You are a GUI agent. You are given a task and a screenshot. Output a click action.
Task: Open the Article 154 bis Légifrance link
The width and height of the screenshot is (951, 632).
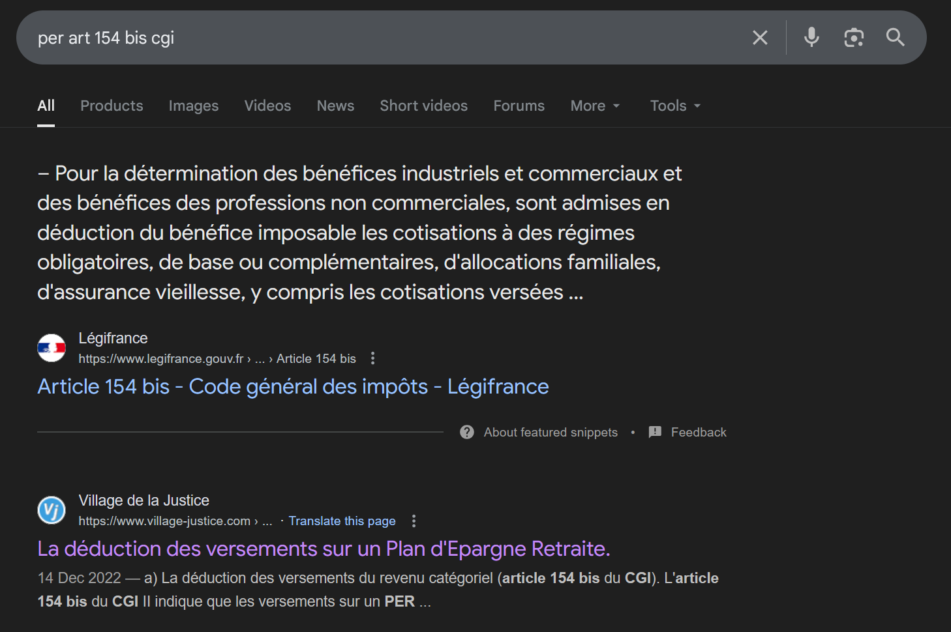293,386
